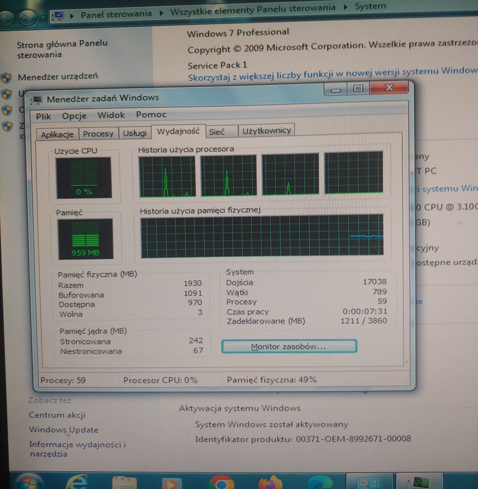Minimize the Menedżer zadań Windows window
The image size is (478, 489).
[336, 90]
